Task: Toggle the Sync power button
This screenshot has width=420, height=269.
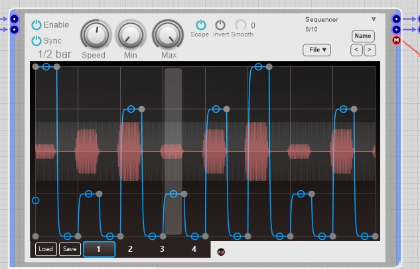Action: (x=36, y=41)
